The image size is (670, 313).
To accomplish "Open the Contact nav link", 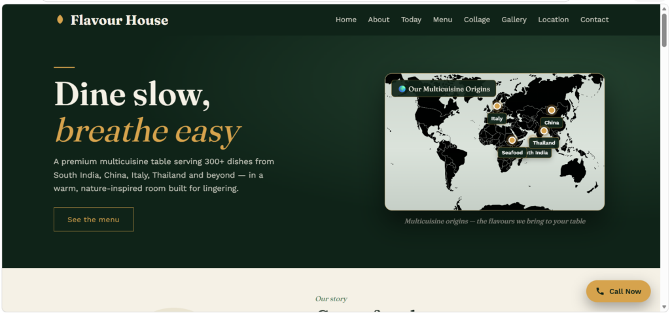I will [594, 20].
